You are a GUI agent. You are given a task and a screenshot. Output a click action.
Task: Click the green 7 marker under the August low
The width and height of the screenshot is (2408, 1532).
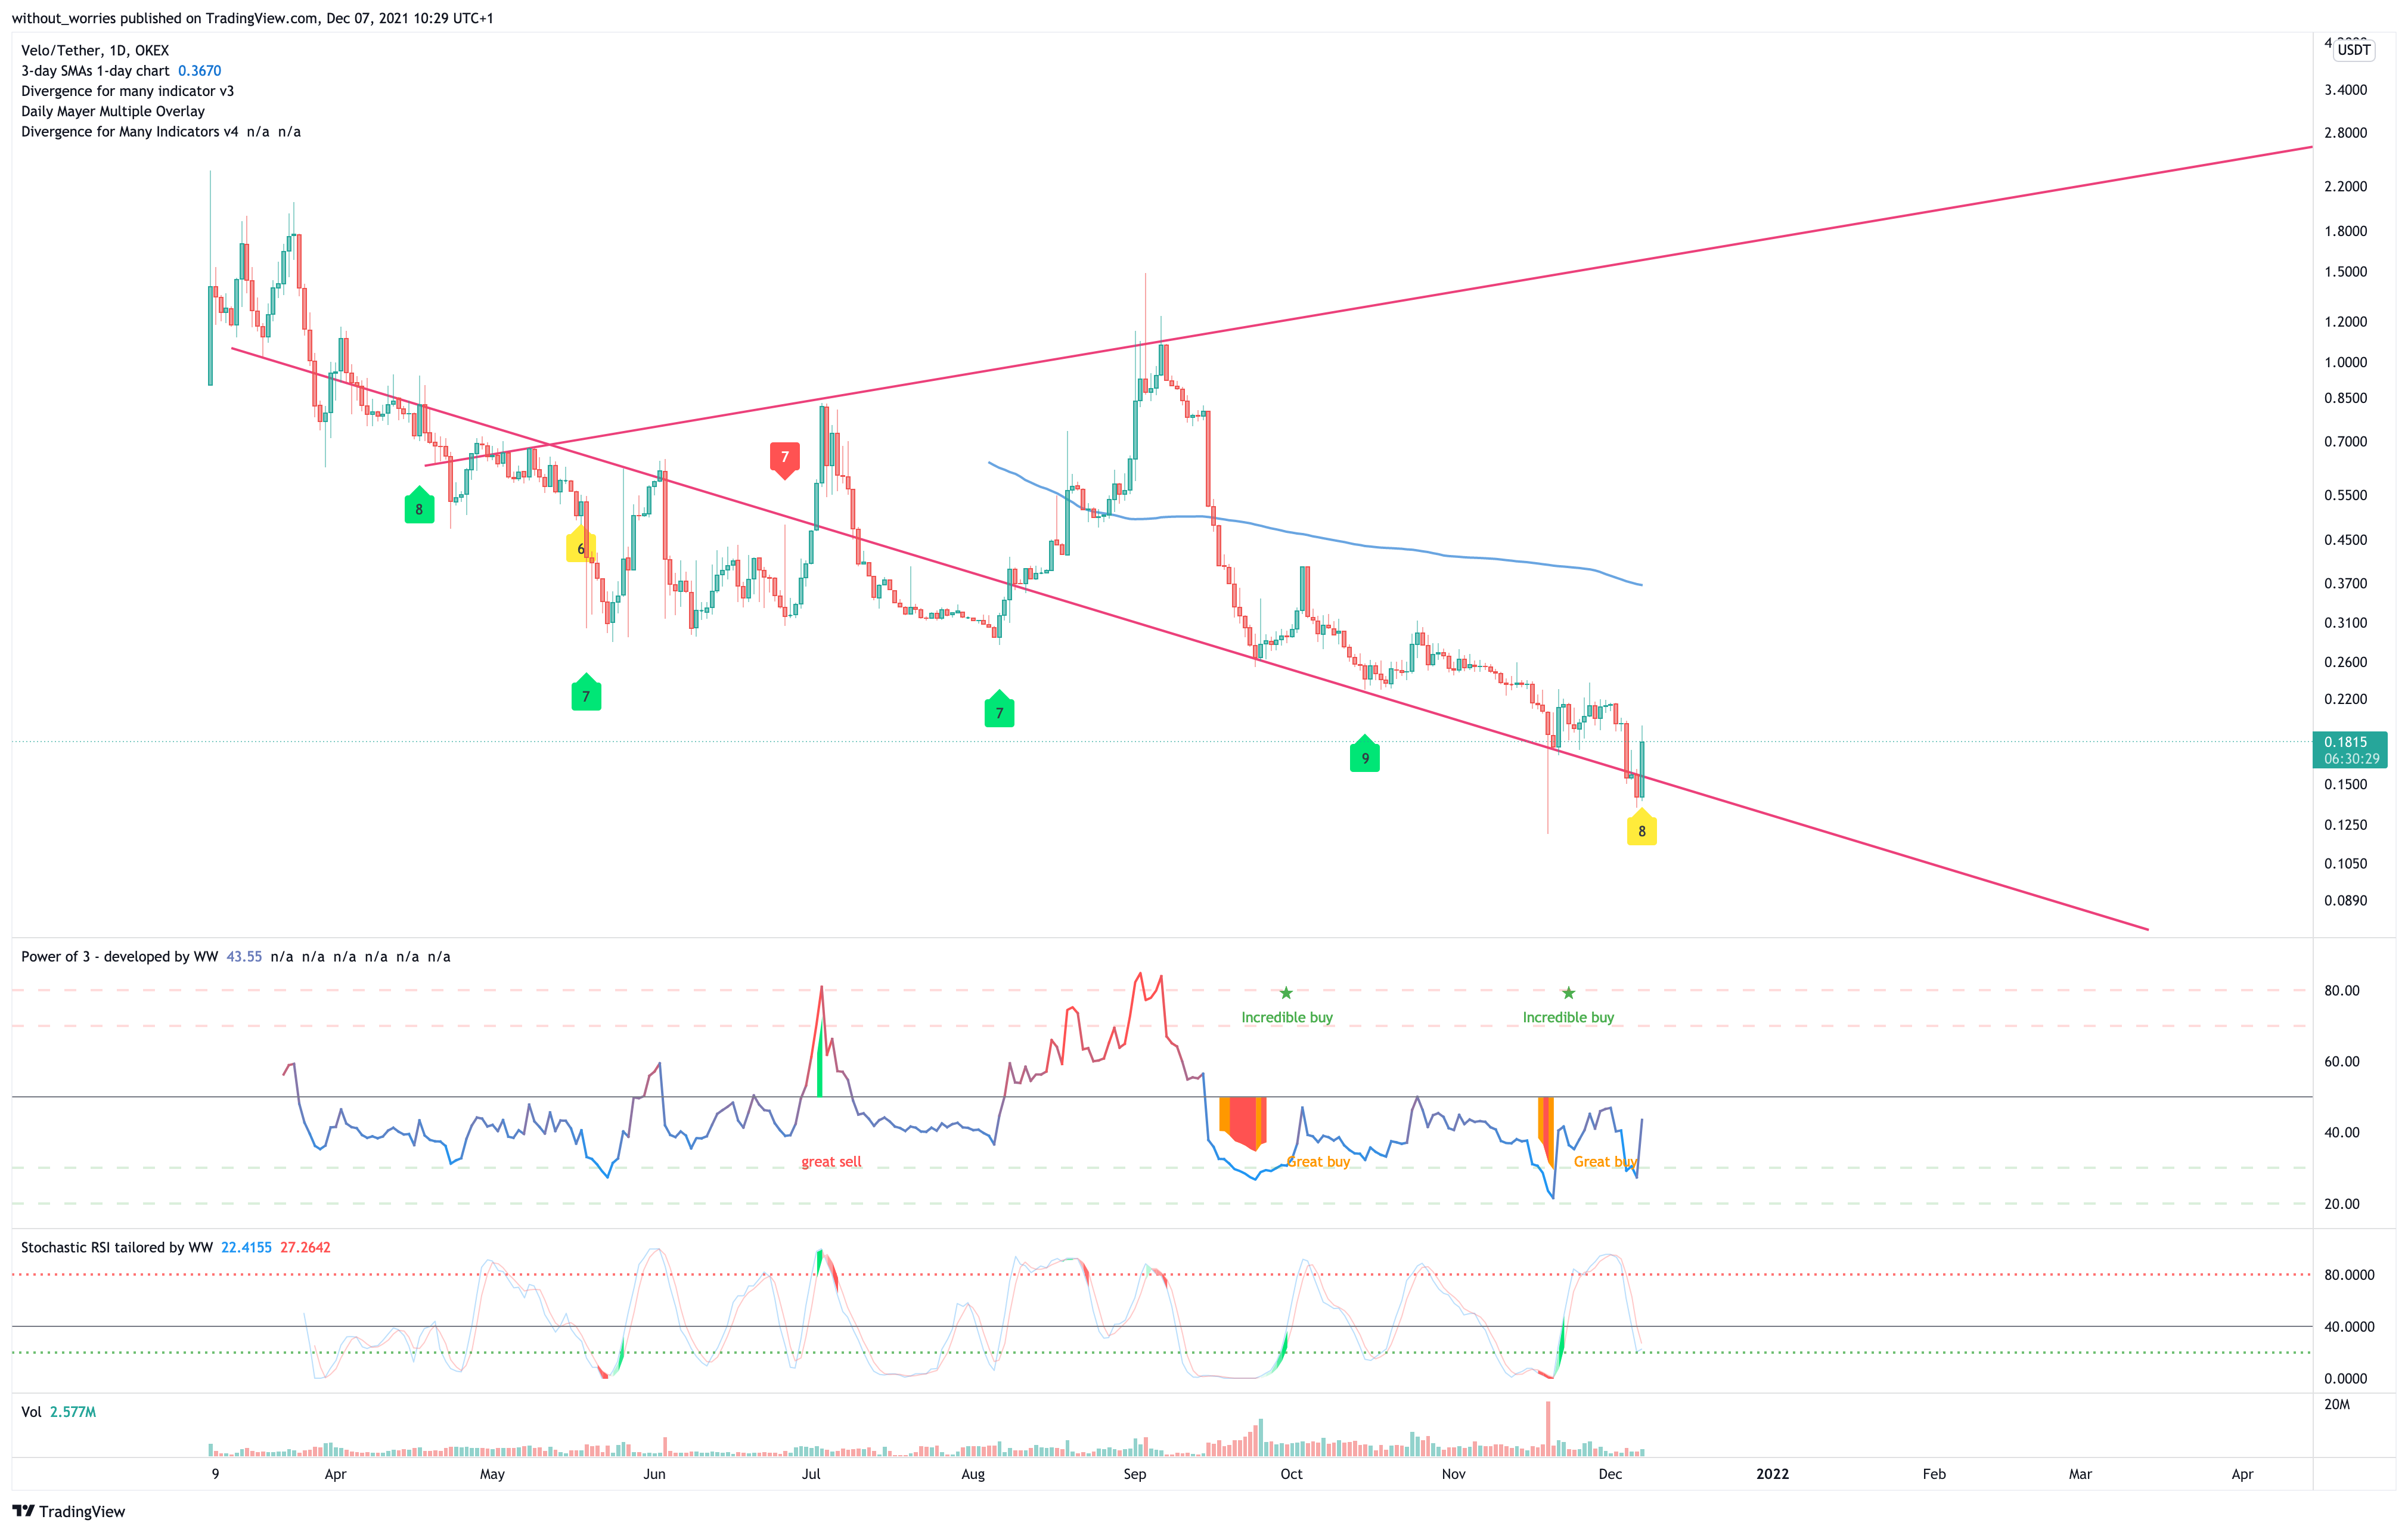999,709
